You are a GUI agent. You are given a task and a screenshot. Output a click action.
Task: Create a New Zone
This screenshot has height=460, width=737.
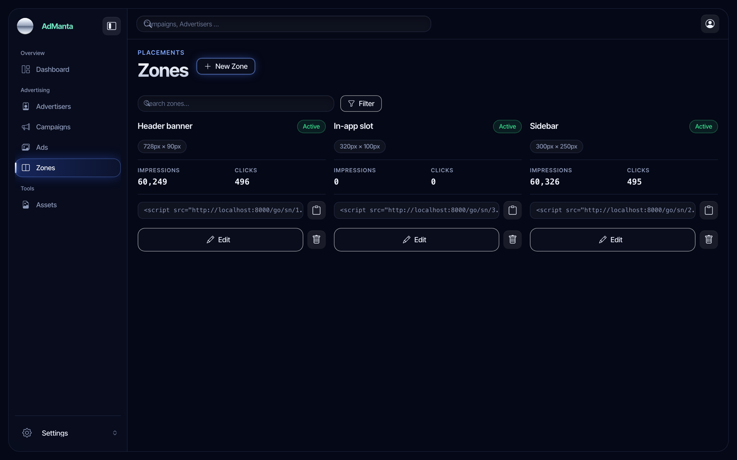click(226, 66)
